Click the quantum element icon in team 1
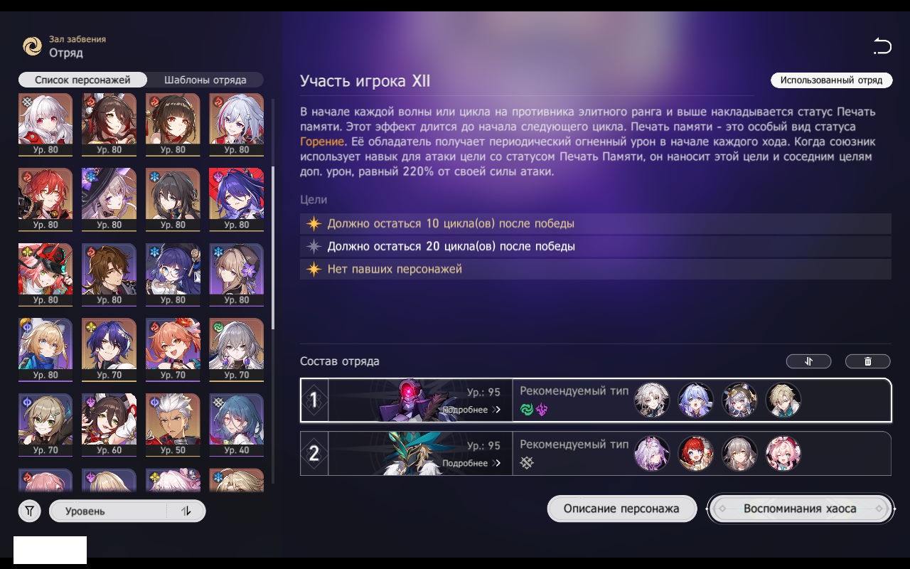Screen dimensions: 910x569 (x=541, y=410)
